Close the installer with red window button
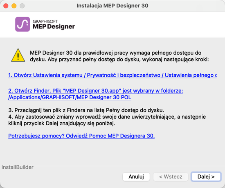Screen dimensions: 225x188 point(6,6)
